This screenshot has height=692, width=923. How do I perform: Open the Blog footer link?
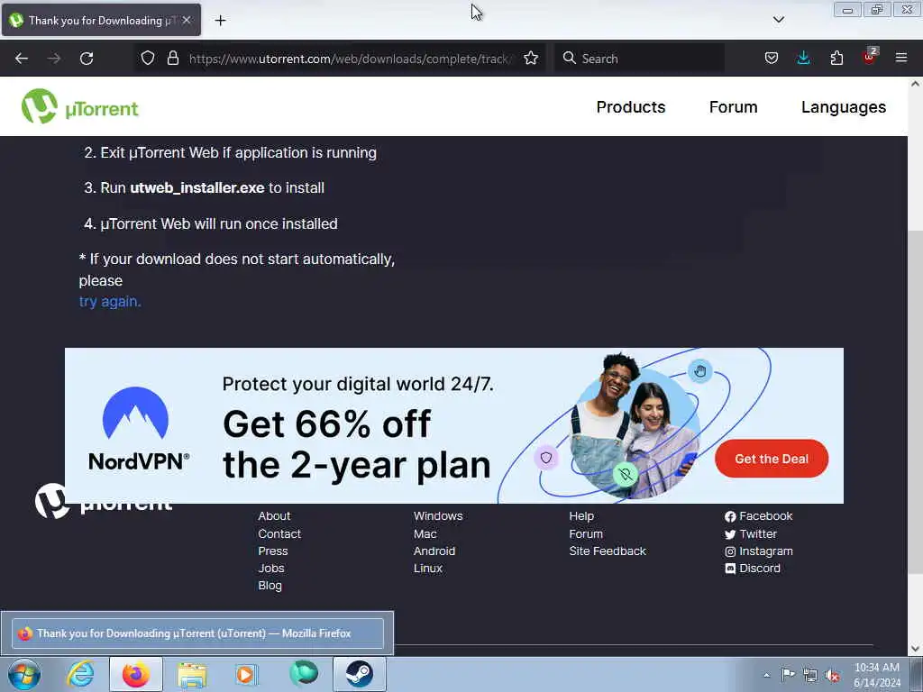270,586
